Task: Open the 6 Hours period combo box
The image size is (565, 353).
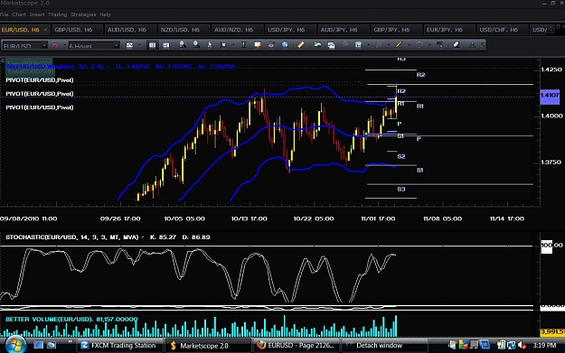Action: pyautogui.click(x=94, y=45)
